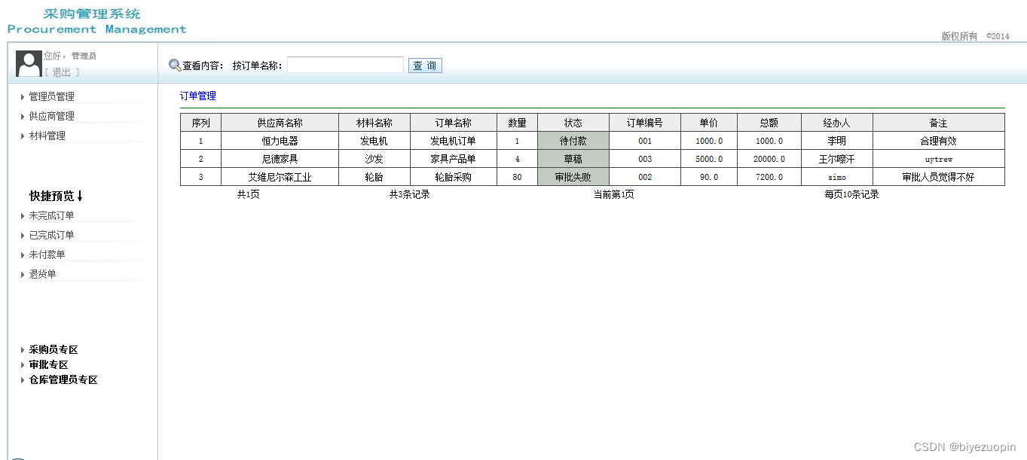Click the 每页10条记录 pagination text
Screen dimensions: 1027x460
851,194
